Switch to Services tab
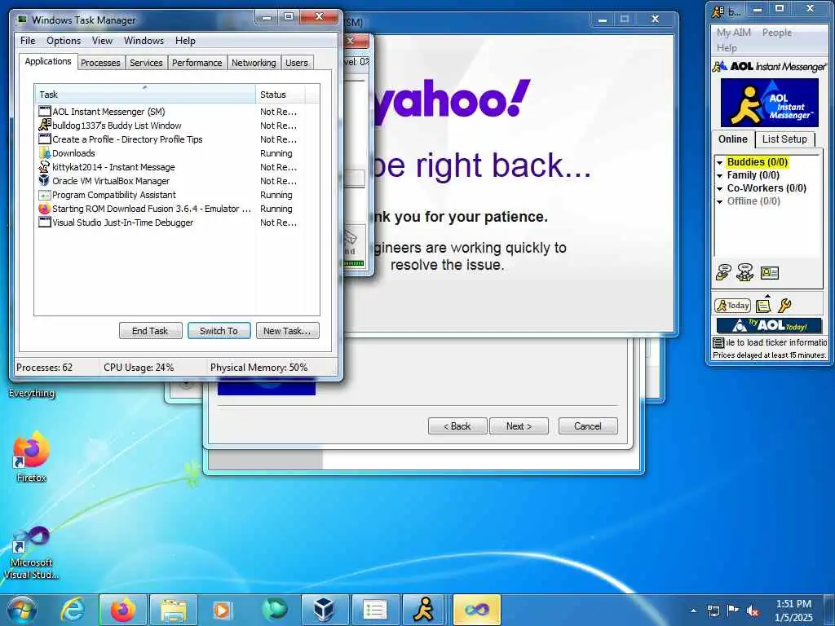The height and width of the screenshot is (626, 835). 146,63
